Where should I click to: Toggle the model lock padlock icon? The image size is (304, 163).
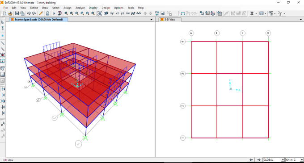47,13
